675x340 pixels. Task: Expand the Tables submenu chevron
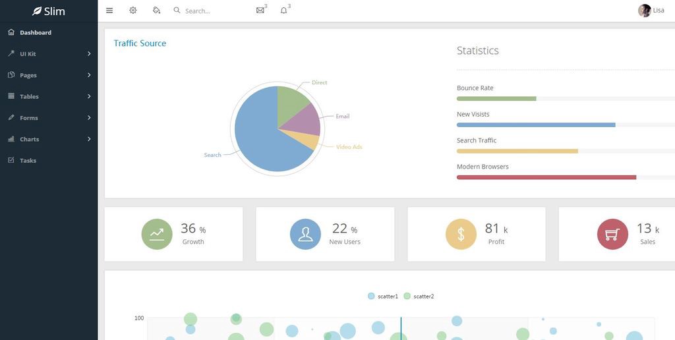click(x=89, y=96)
